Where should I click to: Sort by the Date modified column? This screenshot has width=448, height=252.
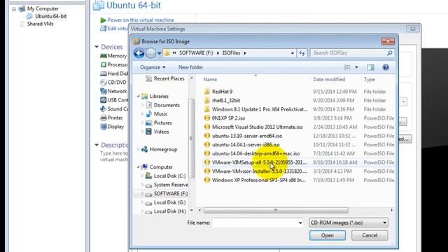click(329, 79)
